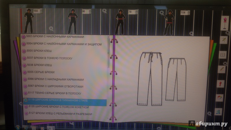This screenshot has height=130, width=231.
Task: Increase the 78 waist value
Action: click(136, 11)
